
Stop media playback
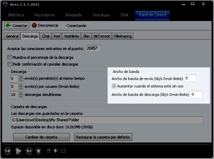tap(38, 151)
